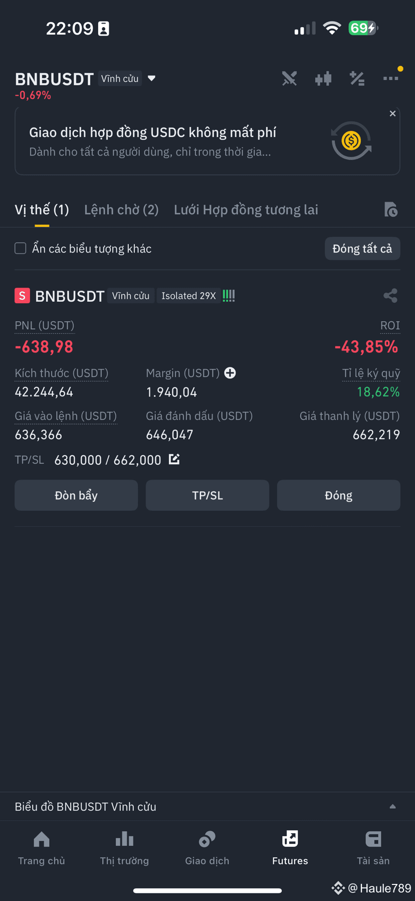The height and width of the screenshot is (901, 415).
Task: Switch to the Lệnh chờ (2) tab
Action: 121,210
